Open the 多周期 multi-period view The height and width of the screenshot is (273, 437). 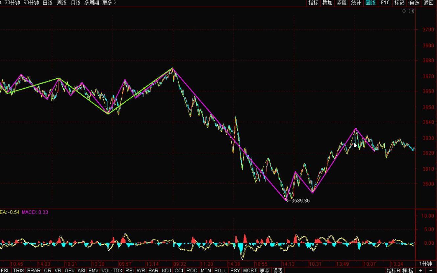(x=91, y=3)
